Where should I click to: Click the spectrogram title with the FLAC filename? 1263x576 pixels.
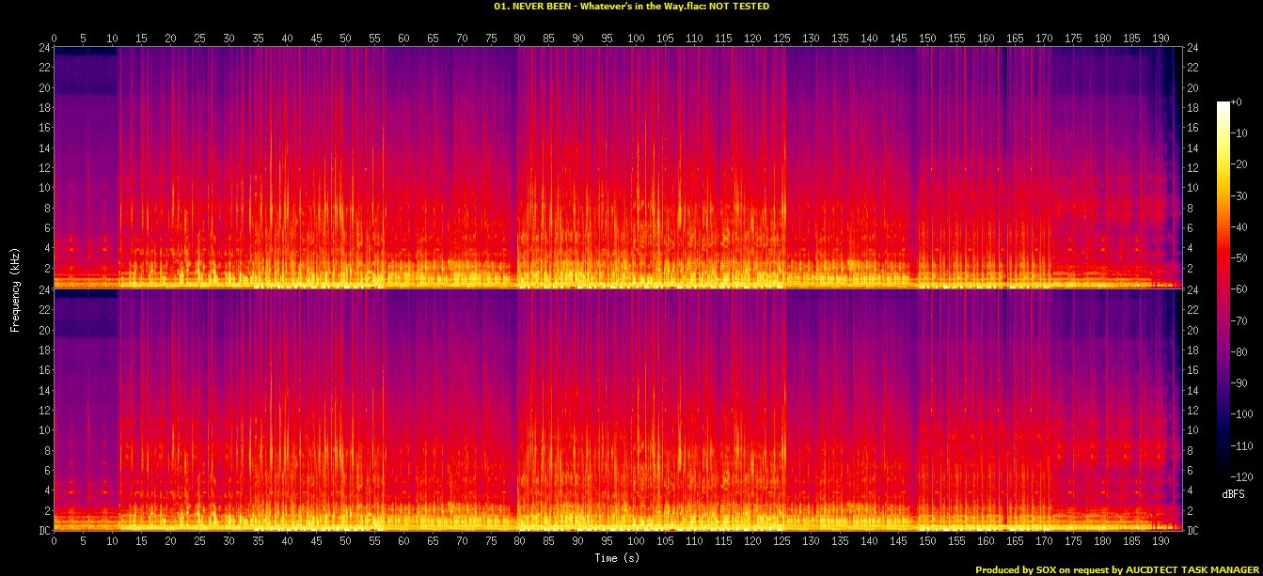click(x=631, y=6)
